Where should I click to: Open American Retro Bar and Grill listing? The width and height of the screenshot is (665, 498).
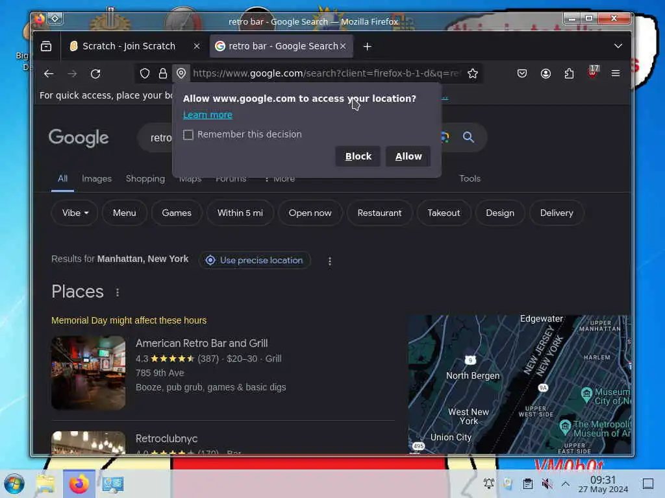point(201,344)
